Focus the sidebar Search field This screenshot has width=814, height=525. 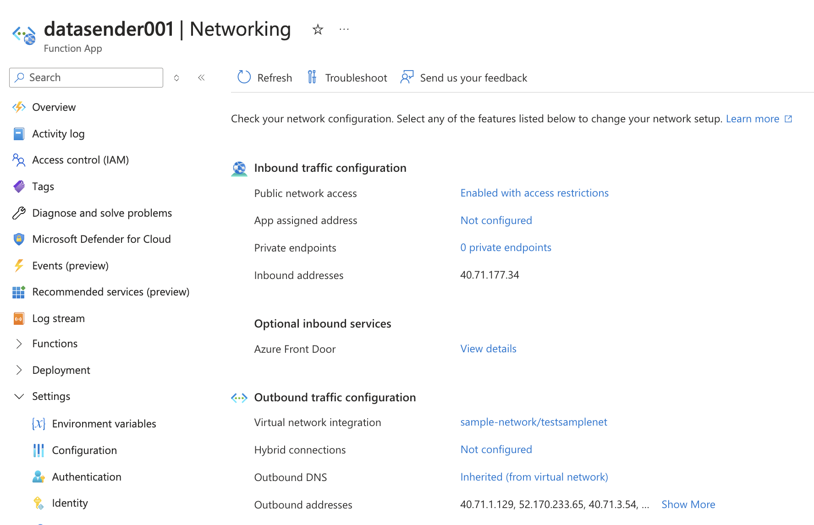coord(86,77)
